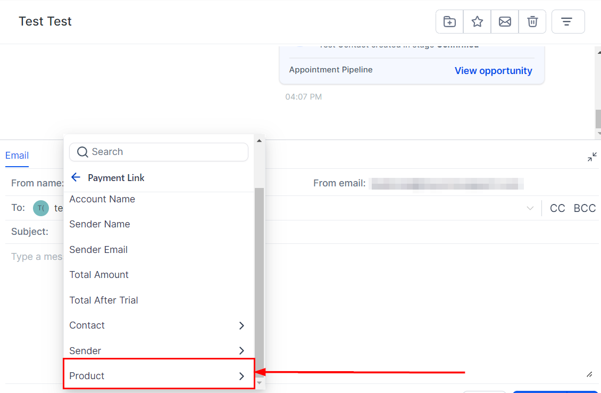Open the filter lines icon button
601x393 pixels.
(x=567, y=22)
